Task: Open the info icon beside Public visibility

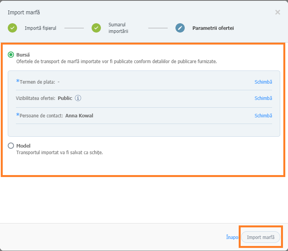Action: 78,98
